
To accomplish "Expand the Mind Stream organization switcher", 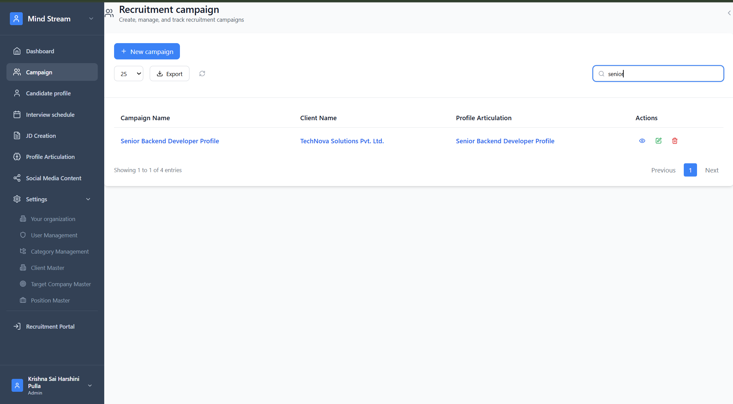I will [x=91, y=19].
